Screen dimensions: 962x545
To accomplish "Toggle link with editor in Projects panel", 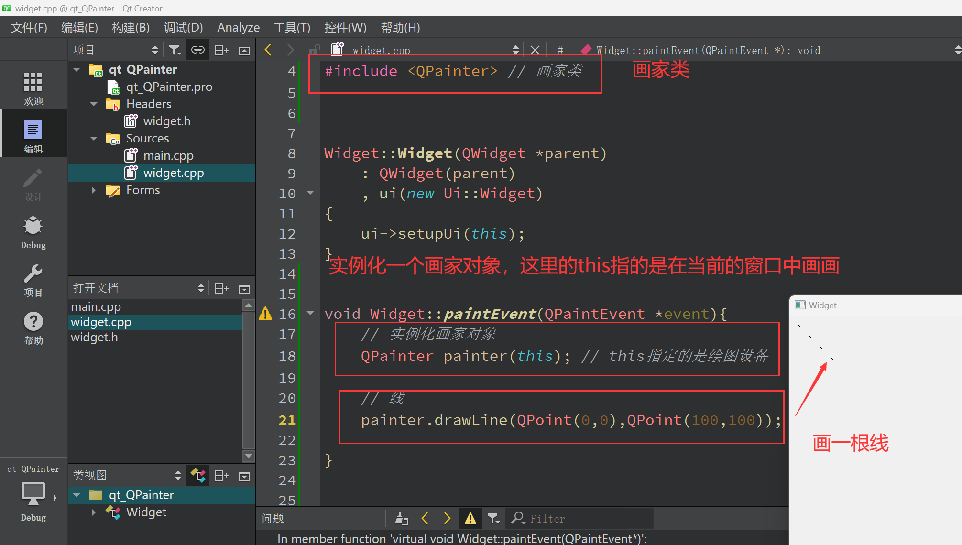I will [x=197, y=50].
